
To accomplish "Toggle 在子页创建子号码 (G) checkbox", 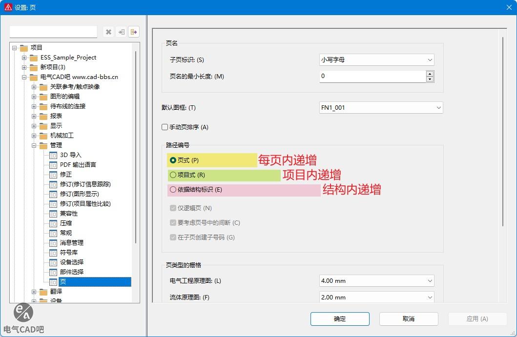I will coord(173,237).
